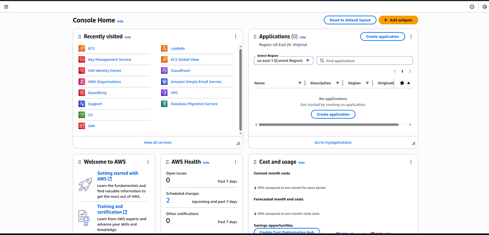Open AWS Health widget options menu

[x=236, y=162]
